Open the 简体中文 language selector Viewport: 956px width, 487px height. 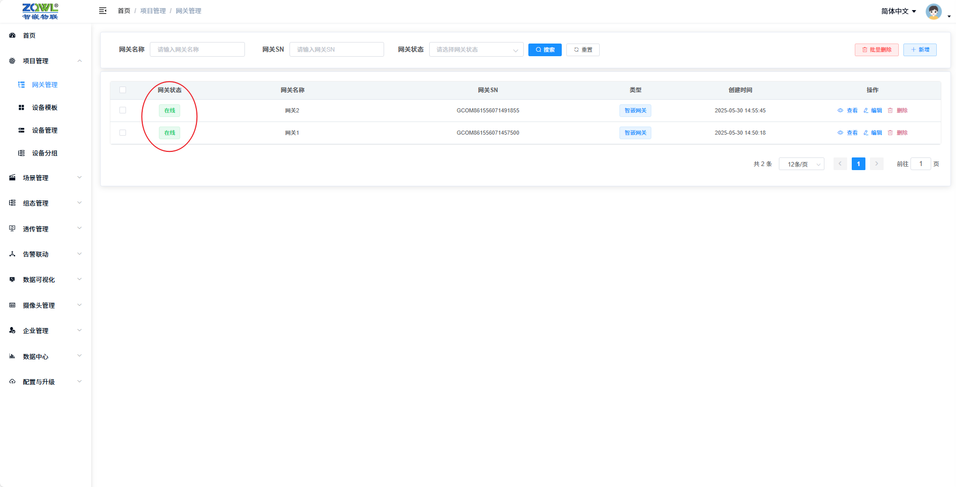click(x=898, y=11)
